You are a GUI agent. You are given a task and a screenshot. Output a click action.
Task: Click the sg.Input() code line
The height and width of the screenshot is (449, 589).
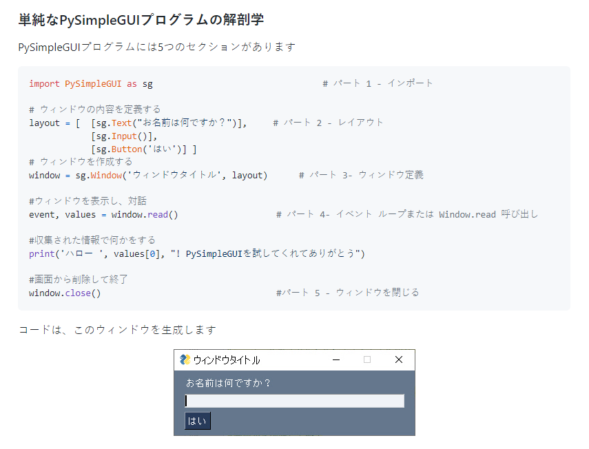pyautogui.click(x=124, y=136)
